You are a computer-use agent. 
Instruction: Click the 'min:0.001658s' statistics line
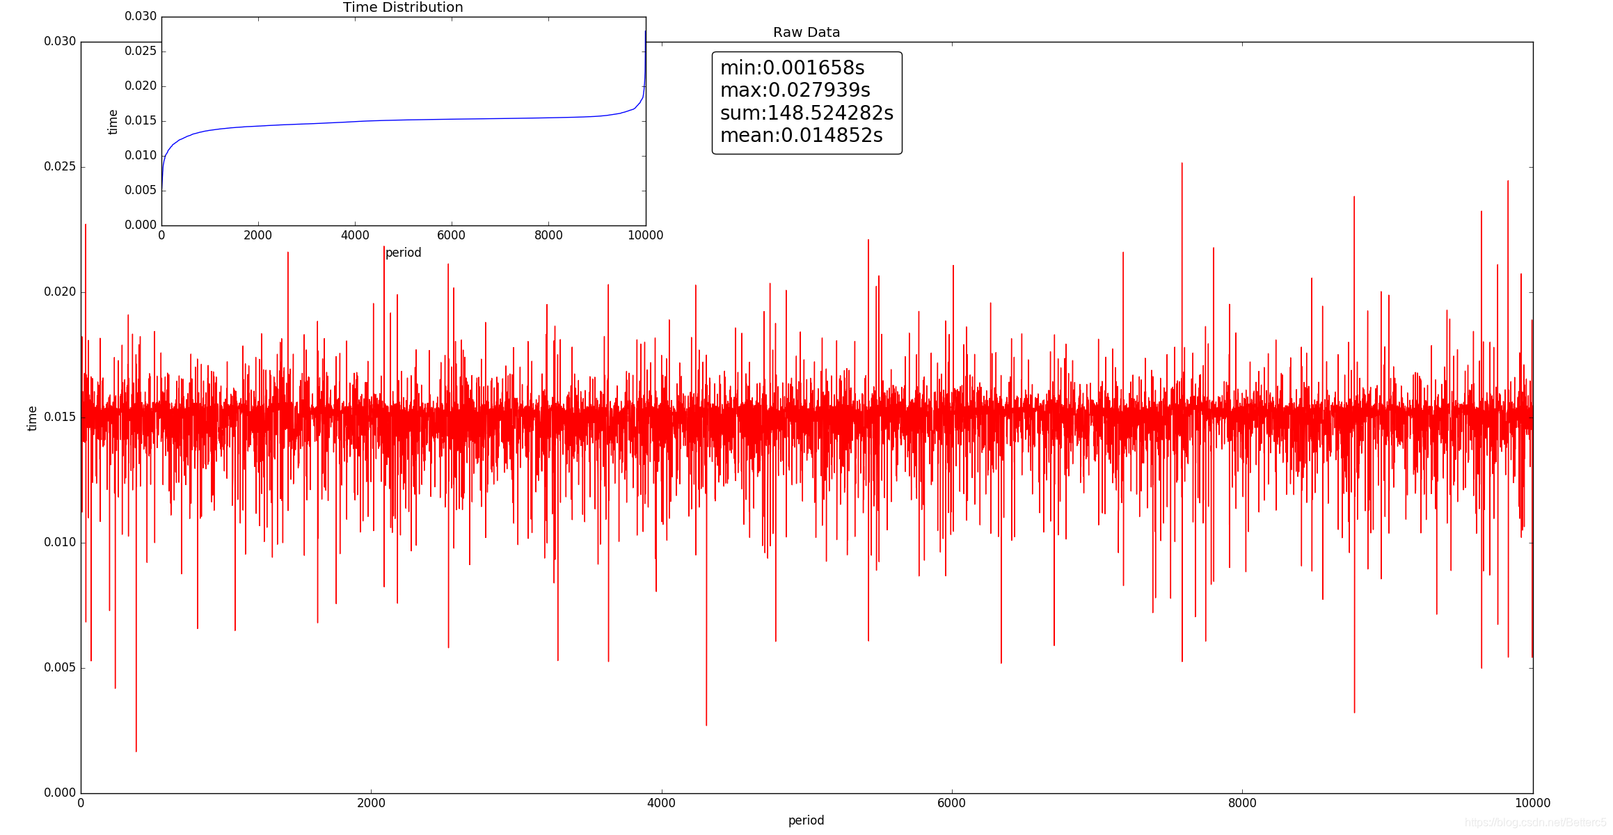pyautogui.click(x=792, y=67)
